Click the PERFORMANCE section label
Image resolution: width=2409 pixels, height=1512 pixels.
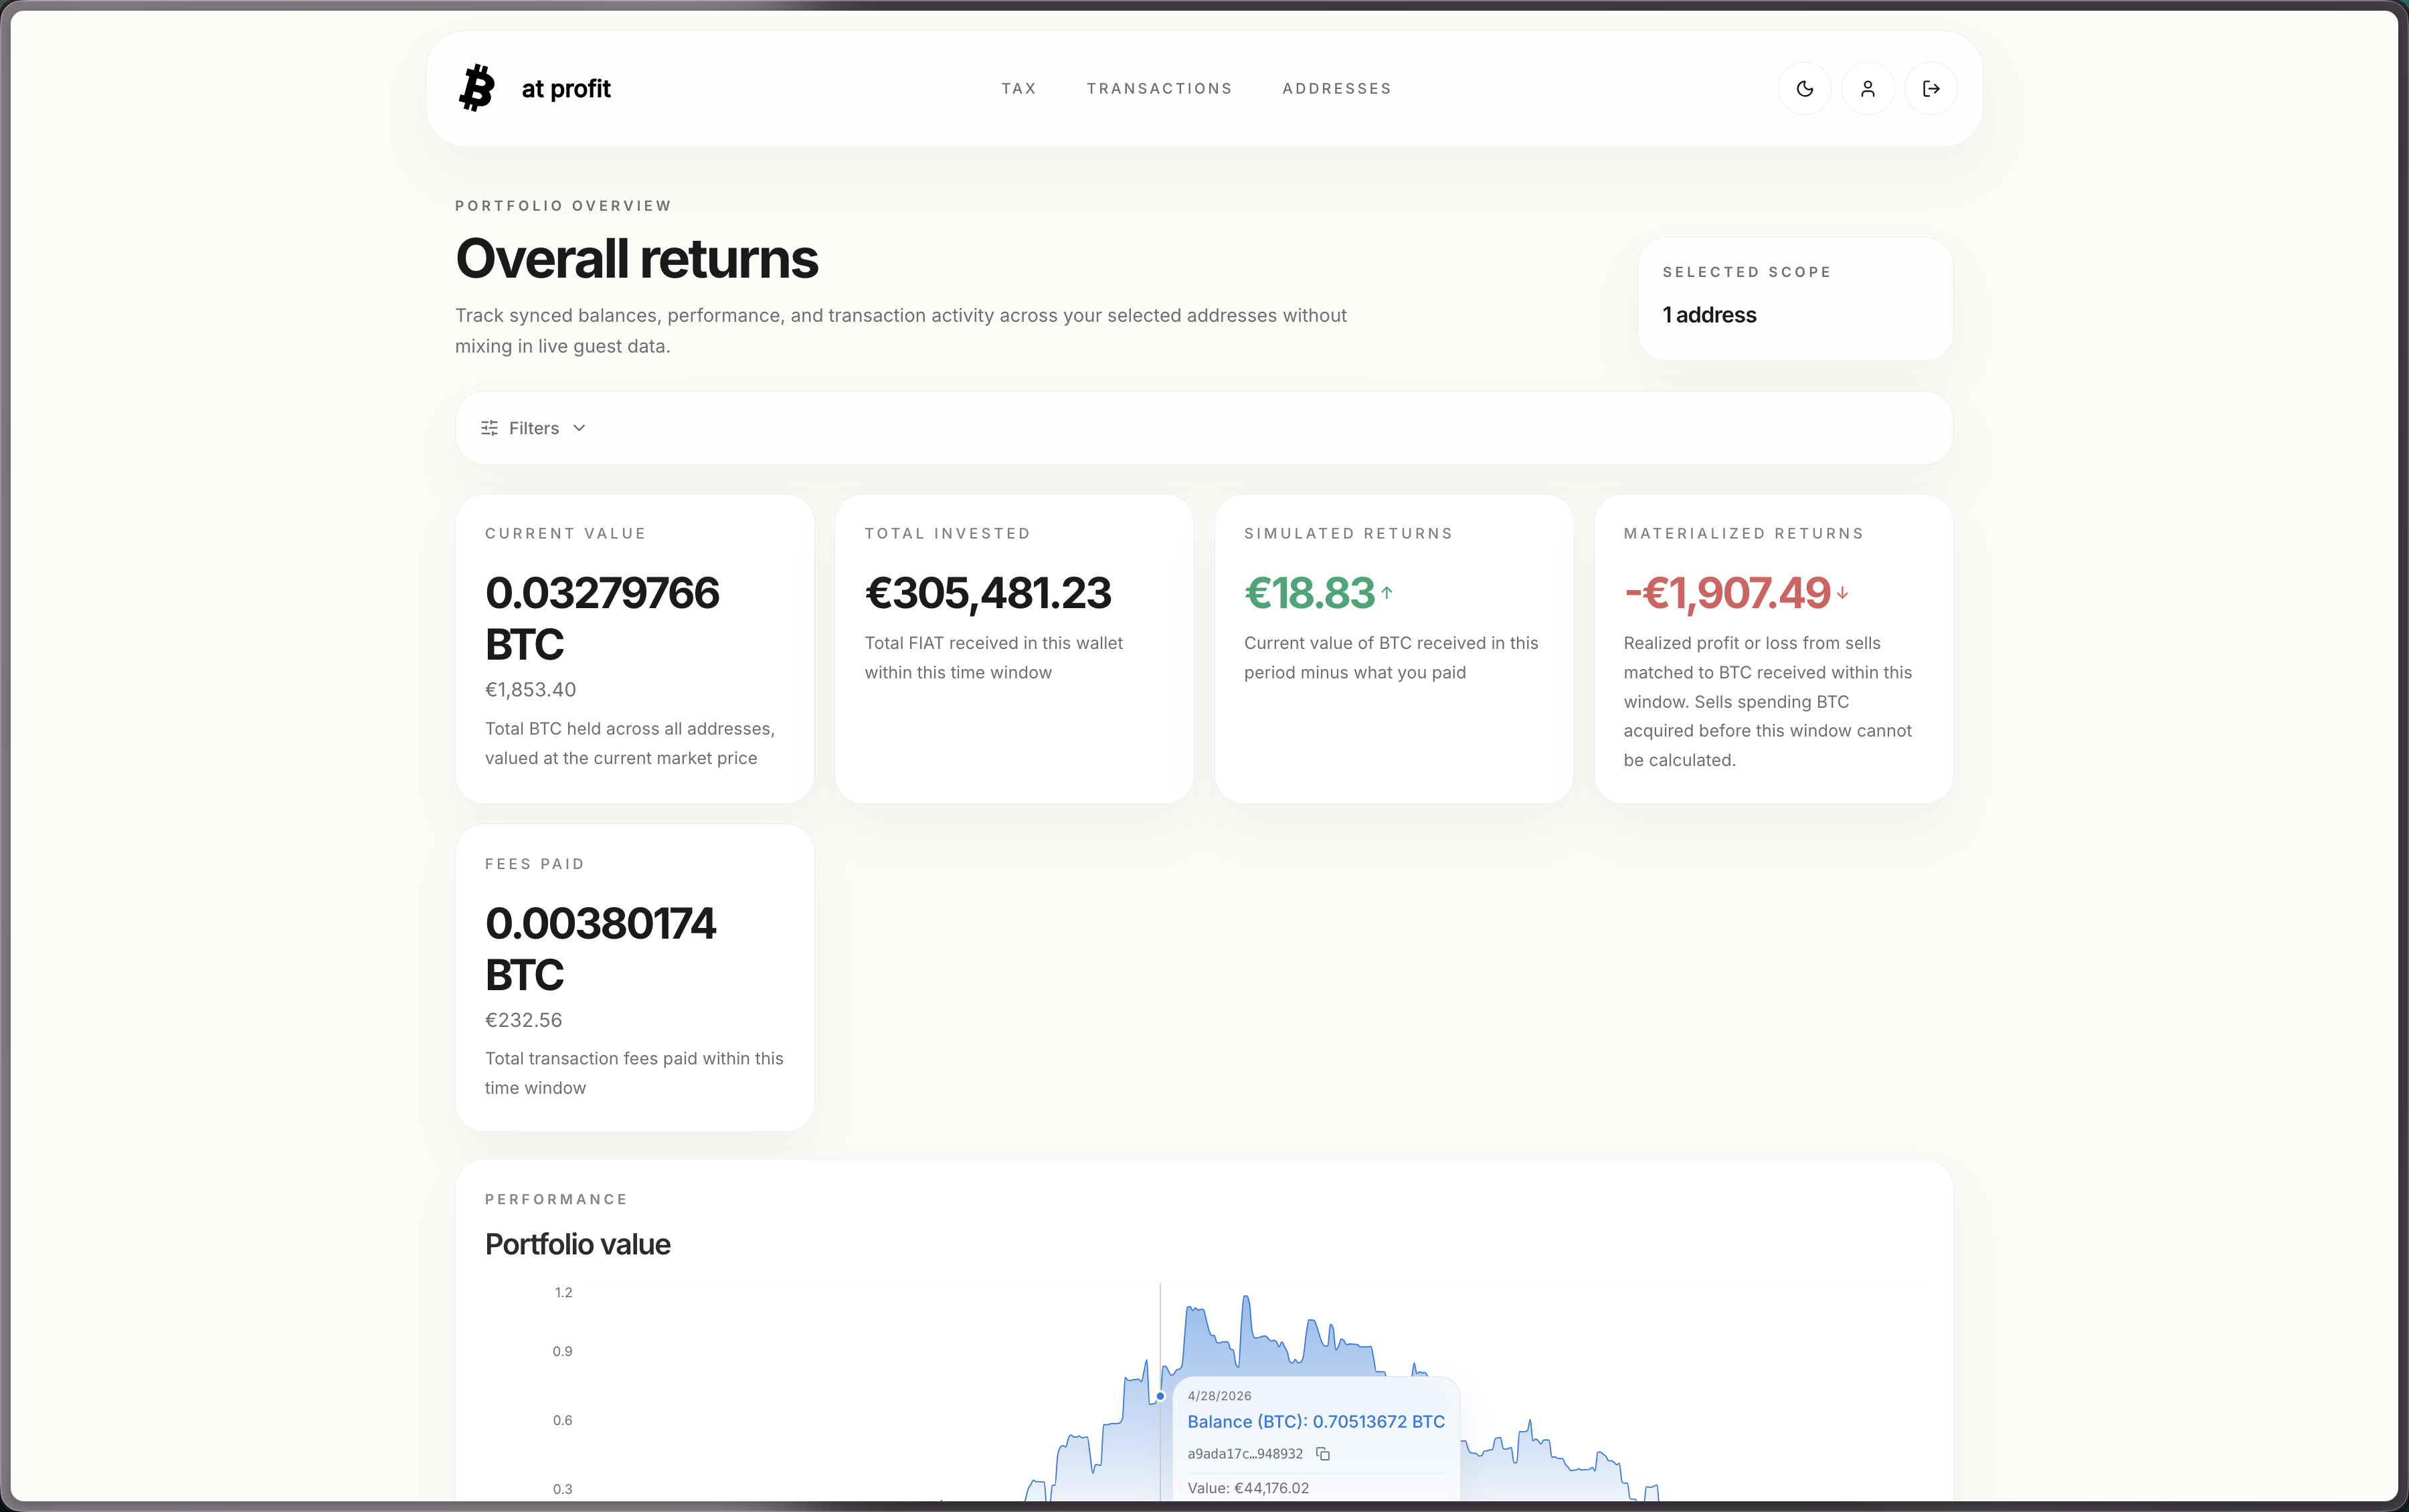pyautogui.click(x=556, y=1199)
